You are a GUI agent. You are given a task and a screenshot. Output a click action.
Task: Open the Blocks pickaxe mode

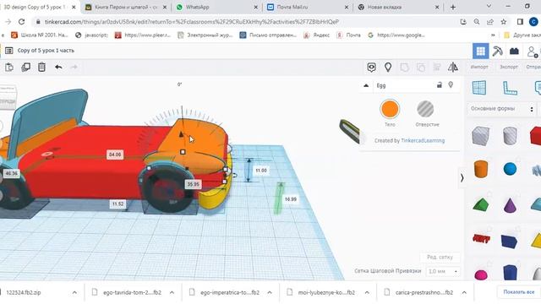click(x=498, y=52)
